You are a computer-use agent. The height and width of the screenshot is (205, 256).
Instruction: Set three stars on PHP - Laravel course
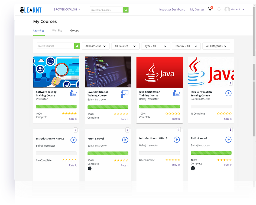click(121, 160)
